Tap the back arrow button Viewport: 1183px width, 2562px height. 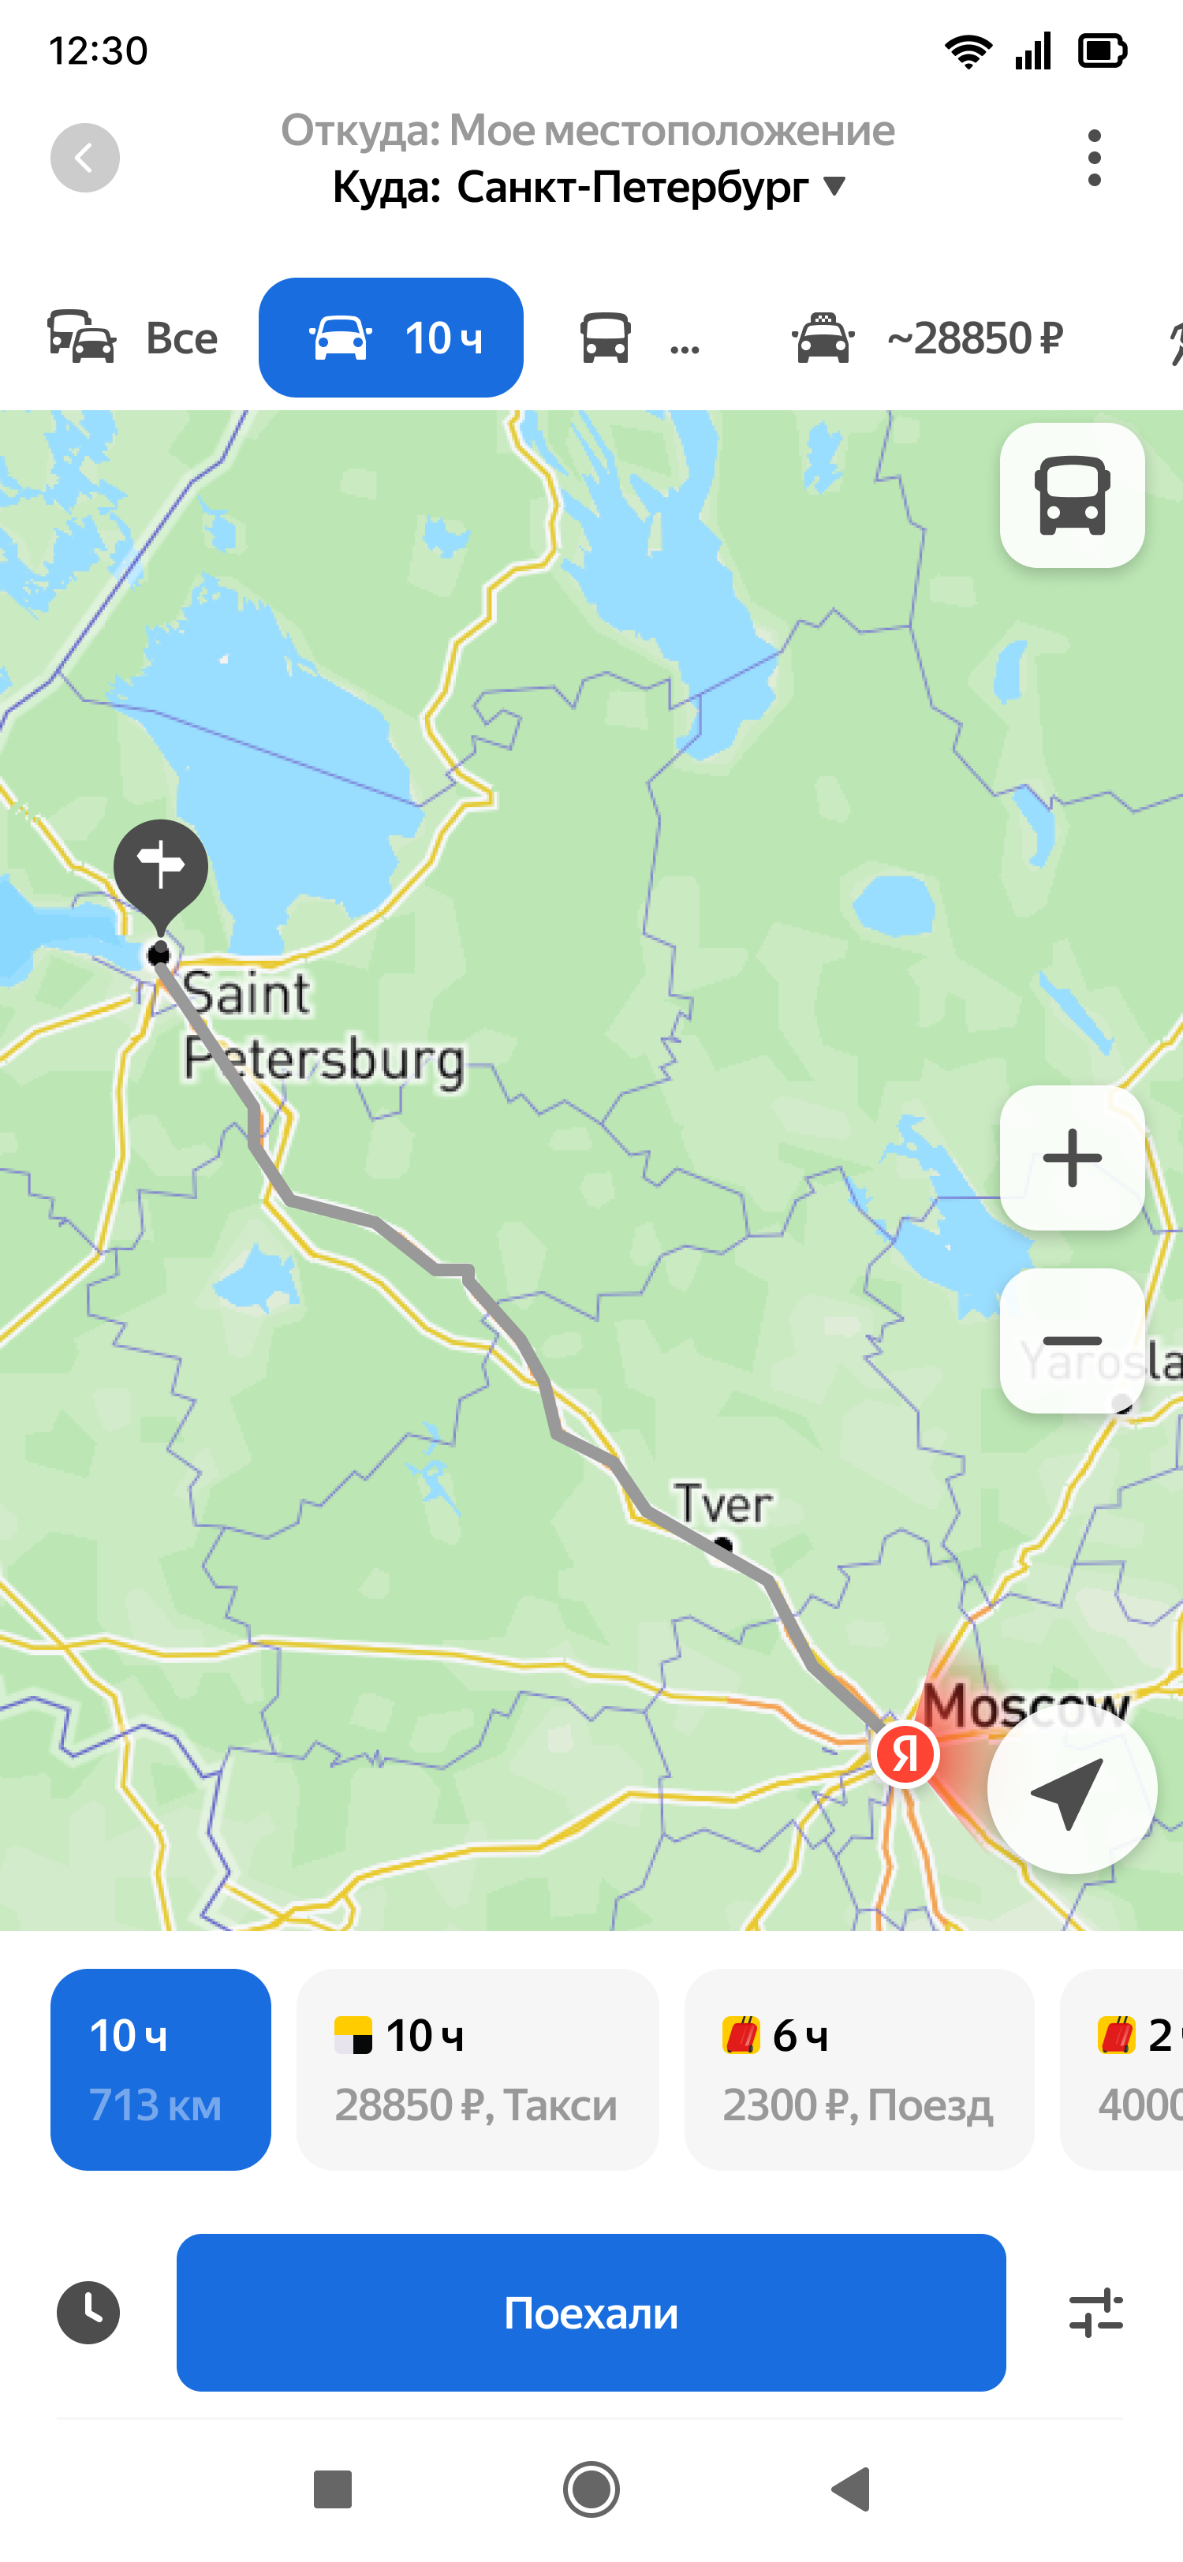(85, 157)
